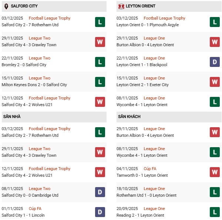The width and height of the screenshot is (222, 220).
Task: Click the LEYTON ORIENT team heading
Action: point(141,6)
